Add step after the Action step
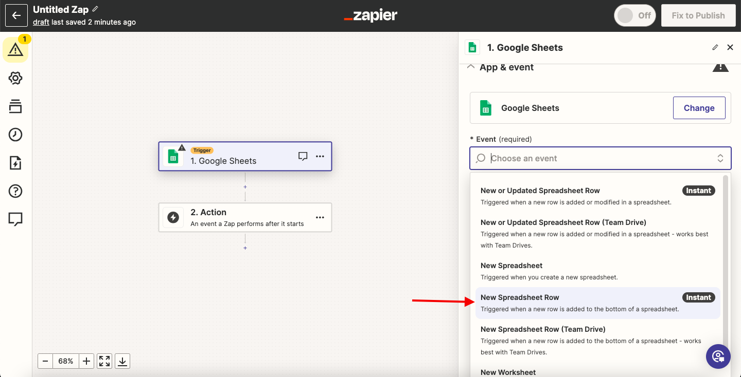741x377 pixels. tap(245, 248)
